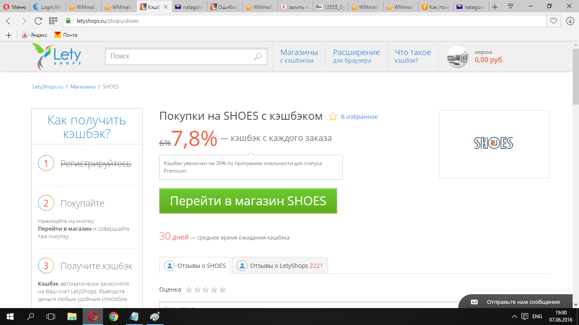The image size is (579, 325).
Task: Rate with the third star
Action: coord(206,290)
